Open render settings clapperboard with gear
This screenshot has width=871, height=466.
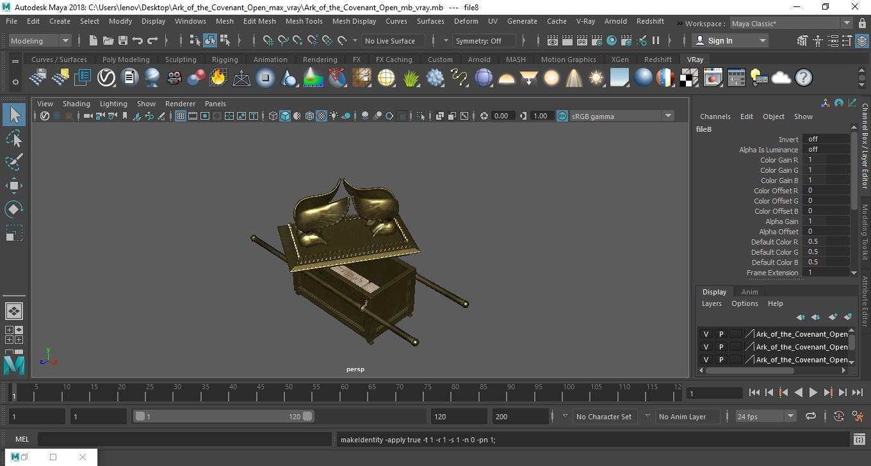[597, 40]
